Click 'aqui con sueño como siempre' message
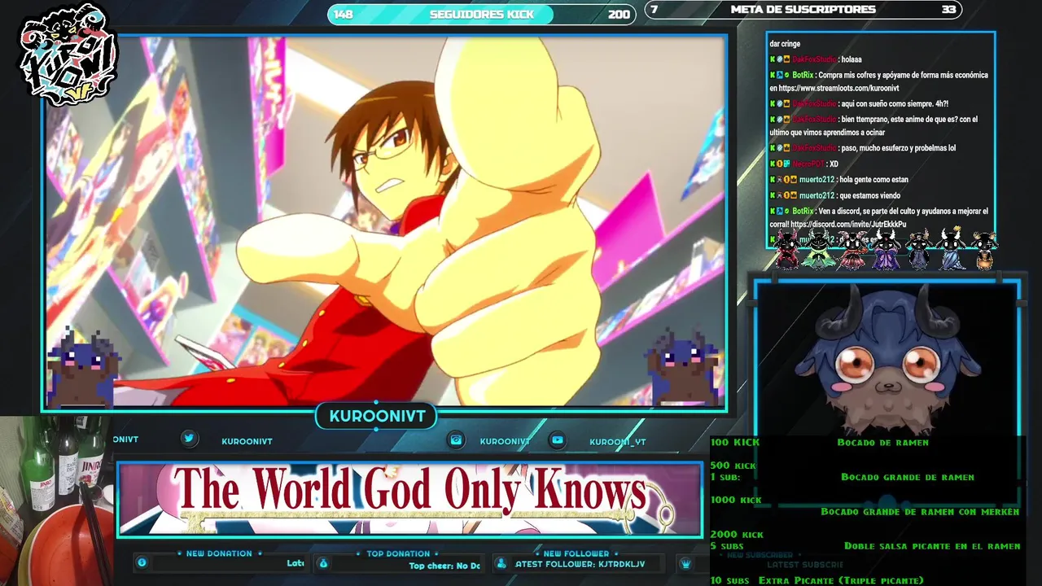The width and height of the screenshot is (1042, 586). tap(859, 104)
